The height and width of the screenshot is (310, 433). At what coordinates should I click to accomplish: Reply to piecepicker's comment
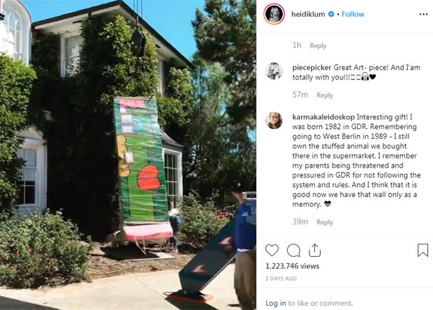click(x=325, y=95)
